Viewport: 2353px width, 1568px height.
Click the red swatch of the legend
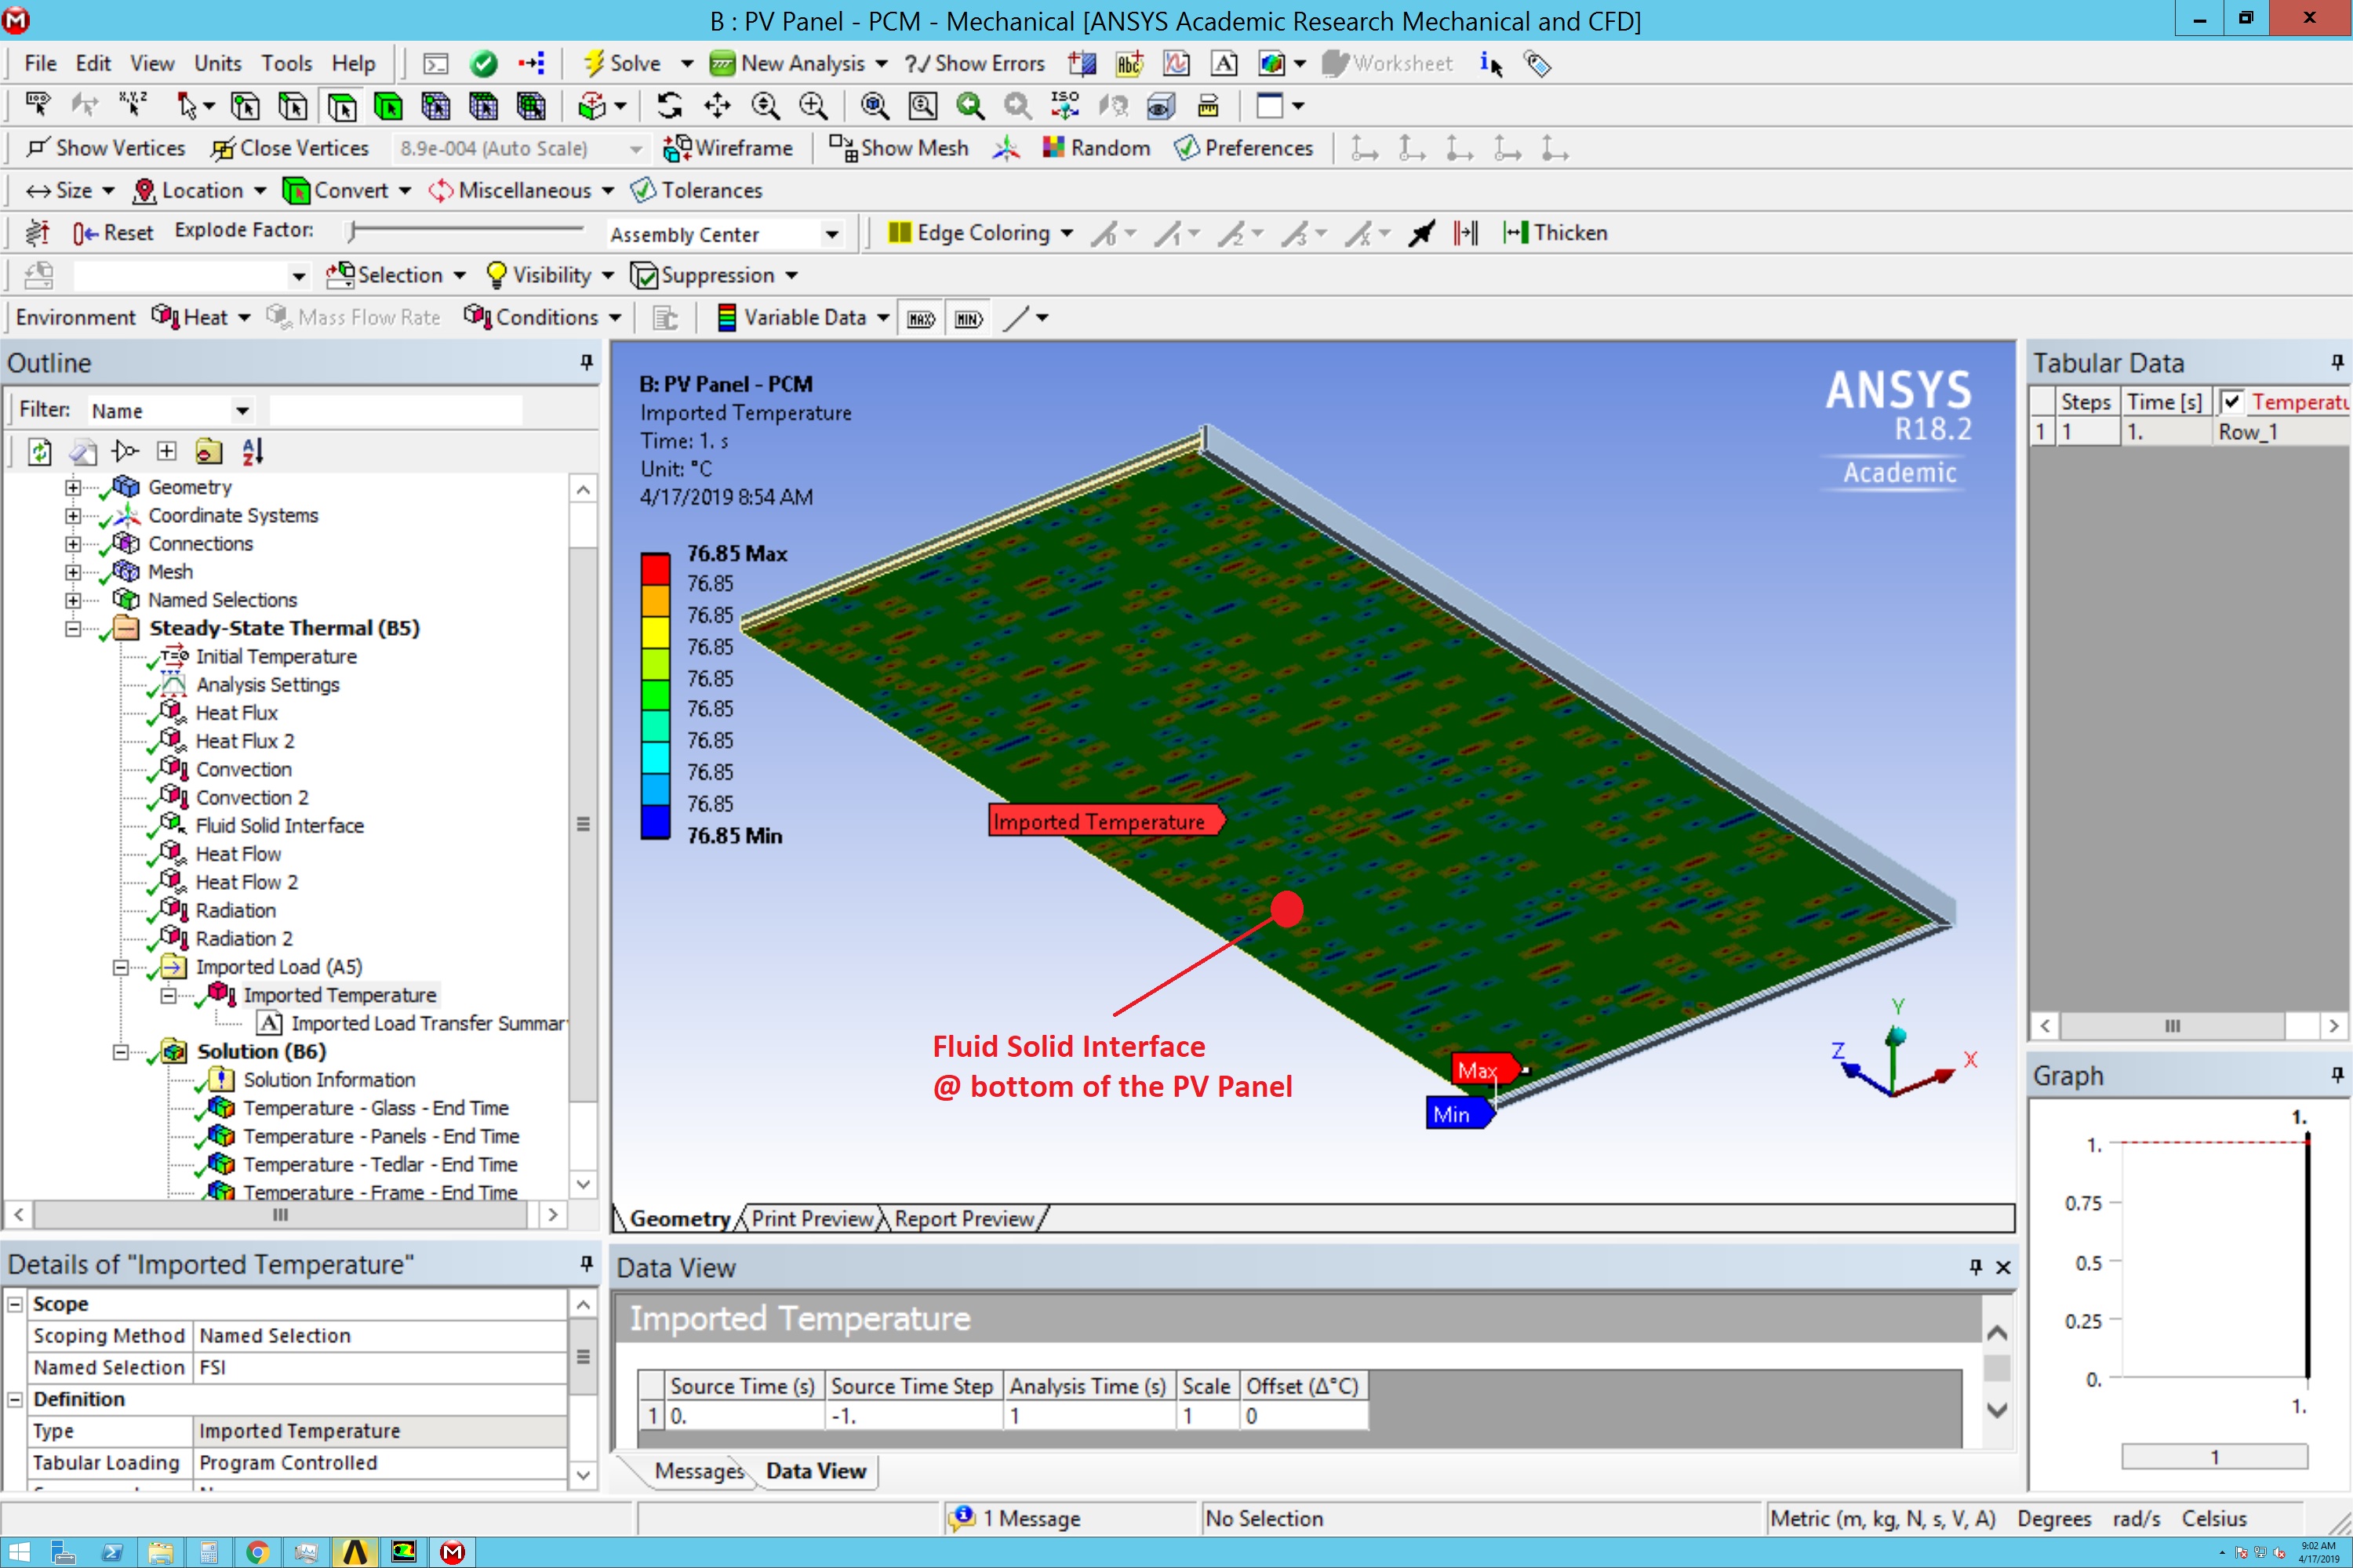click(x=655, y=568)
